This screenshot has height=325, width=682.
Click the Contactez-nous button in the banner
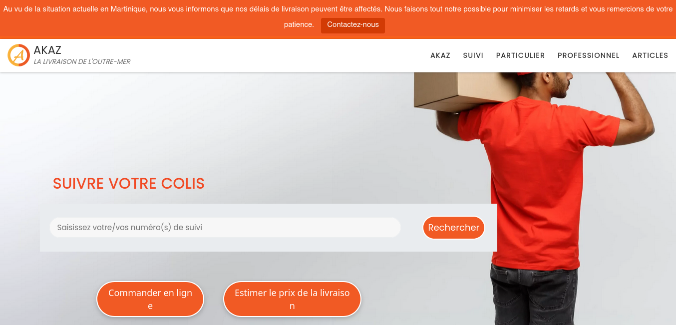tap(353, 25)
